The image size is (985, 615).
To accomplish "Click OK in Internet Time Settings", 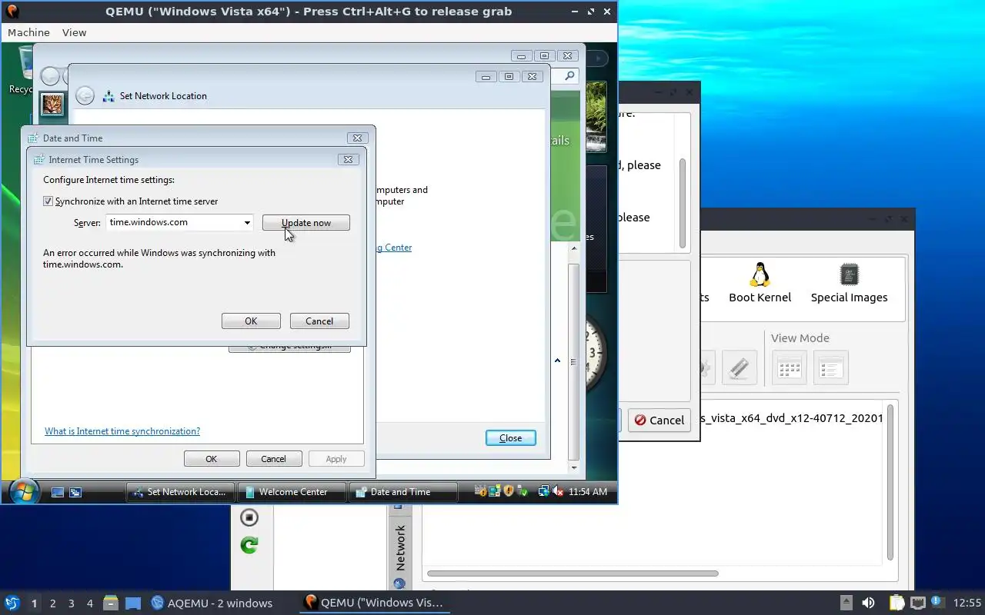I will 251,321.
